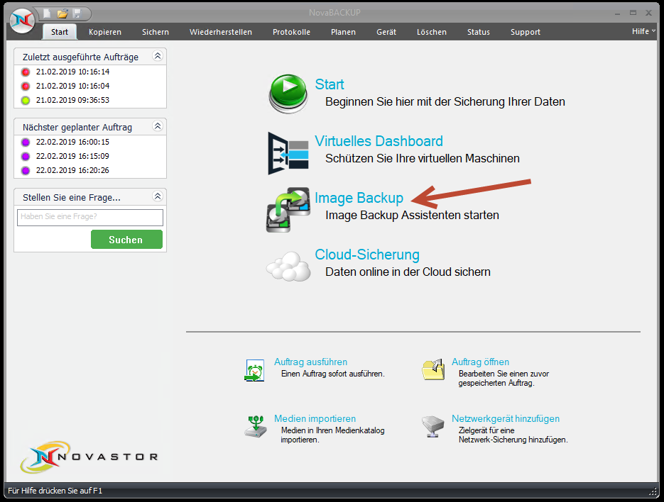This screenshot has width=664, height=502.
Task: Click the green Suchen button
Action: point(126,240)
